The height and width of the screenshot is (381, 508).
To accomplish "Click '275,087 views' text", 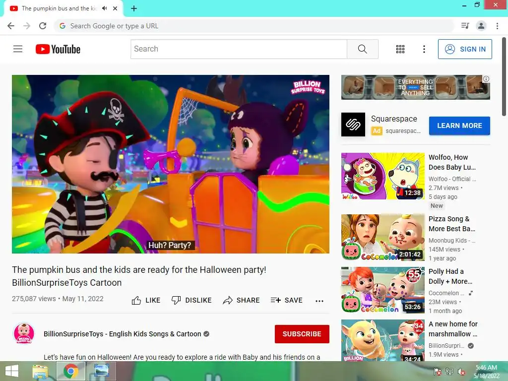I will [x=34, y=299].
